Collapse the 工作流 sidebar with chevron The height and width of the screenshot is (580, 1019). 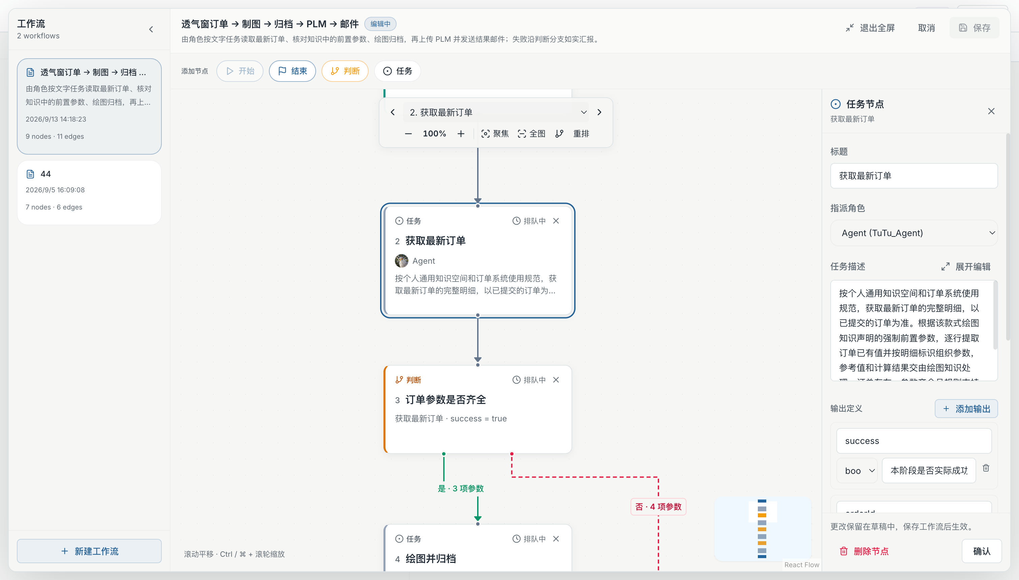[151, 29]
